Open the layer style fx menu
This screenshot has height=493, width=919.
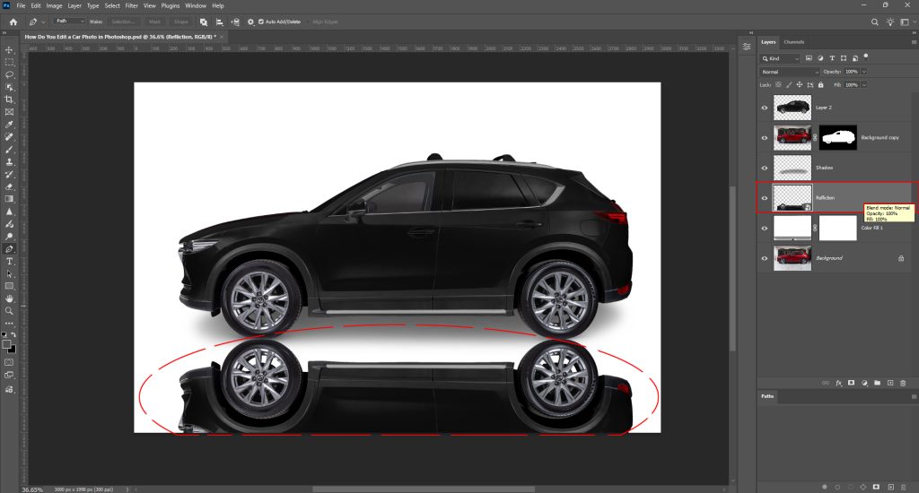click(839, 383)
